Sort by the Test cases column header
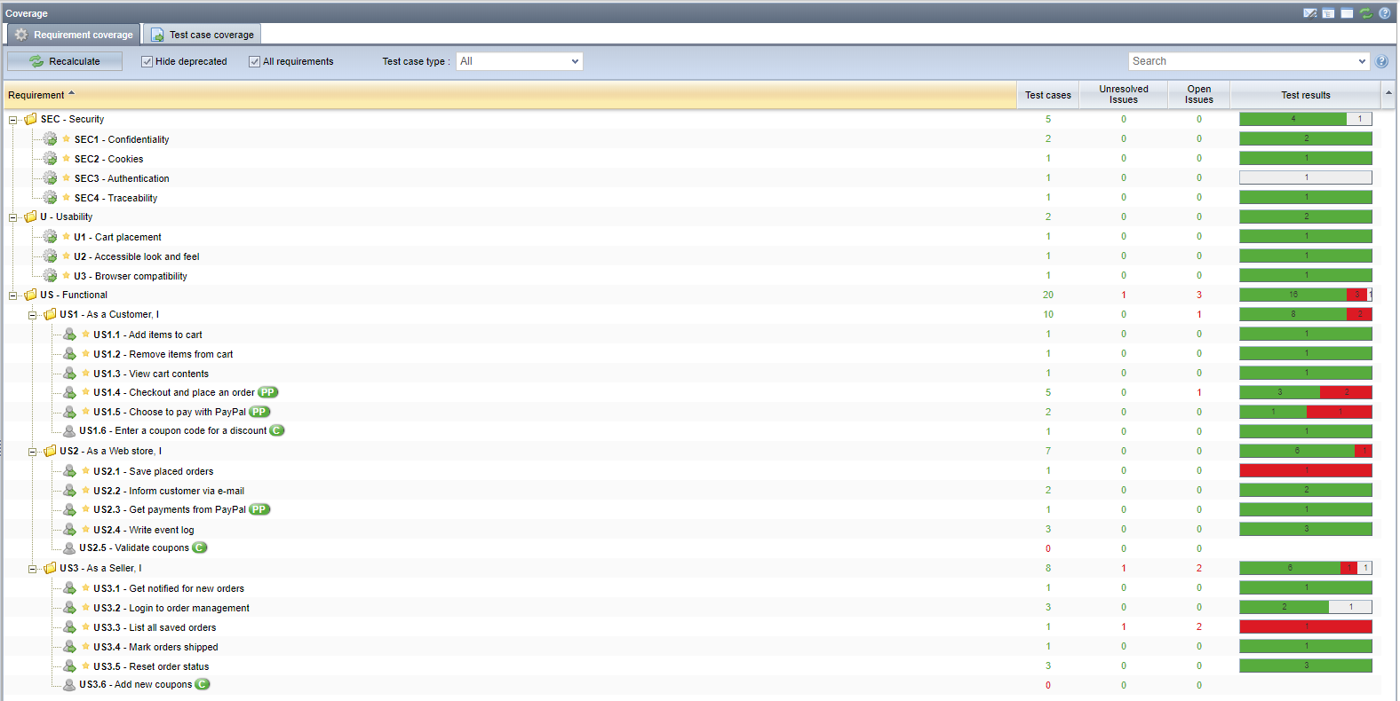1400x701 pixels. click(x=1048, y=95)
